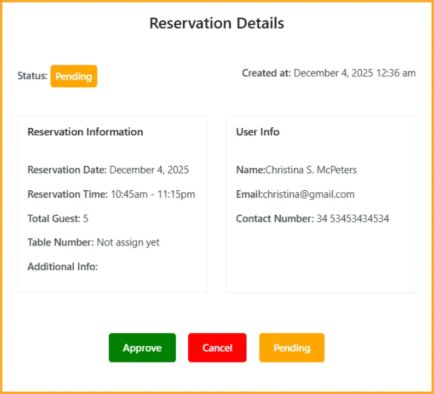Viewport: 434px width, 394px height.
Task: Click the Reservation Date value December 4, 2025
Action: coord(149,170)
